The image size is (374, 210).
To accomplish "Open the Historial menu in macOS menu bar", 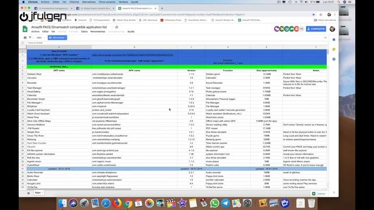I will [74, 2].
